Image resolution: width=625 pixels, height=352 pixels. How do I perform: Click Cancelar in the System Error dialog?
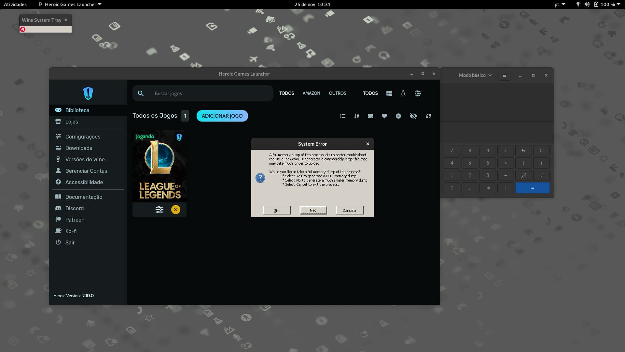[350, 211]
